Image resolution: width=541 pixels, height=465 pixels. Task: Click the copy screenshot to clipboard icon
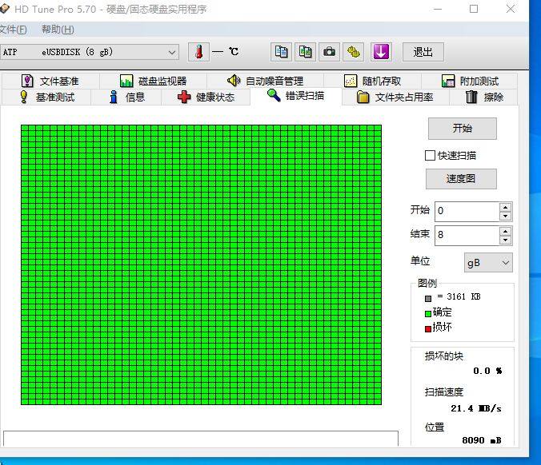point(306,52)
